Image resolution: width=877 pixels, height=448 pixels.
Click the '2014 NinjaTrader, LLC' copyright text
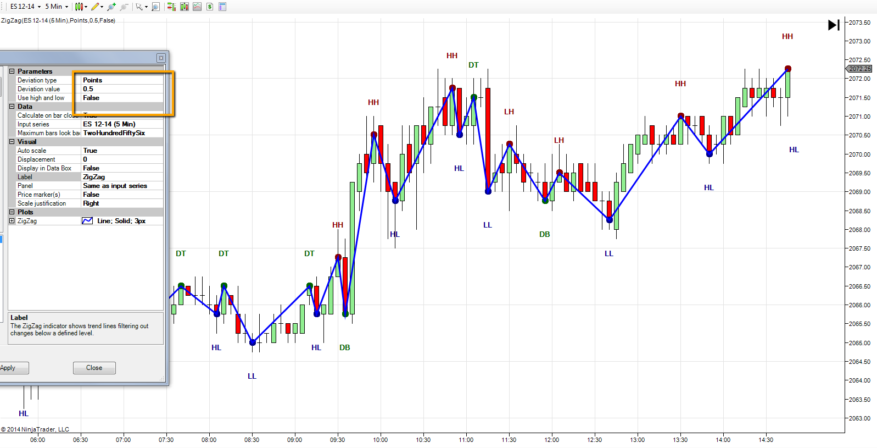[x=35, y=429]
